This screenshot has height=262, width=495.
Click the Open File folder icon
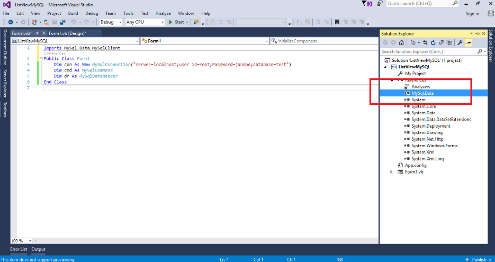click(x=47, y=22)
